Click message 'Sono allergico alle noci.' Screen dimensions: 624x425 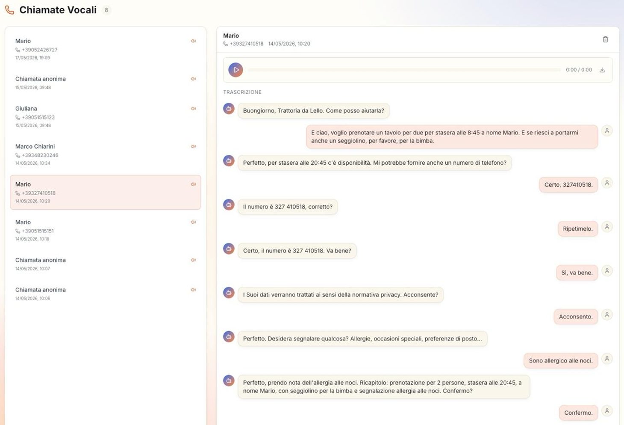[x=561, y=361]
